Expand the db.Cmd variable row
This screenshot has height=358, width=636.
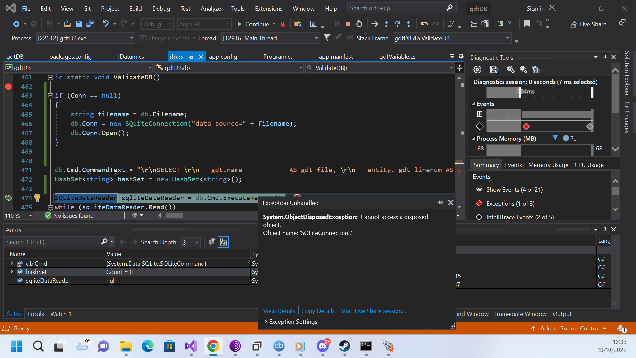click(x=12, y=263)
